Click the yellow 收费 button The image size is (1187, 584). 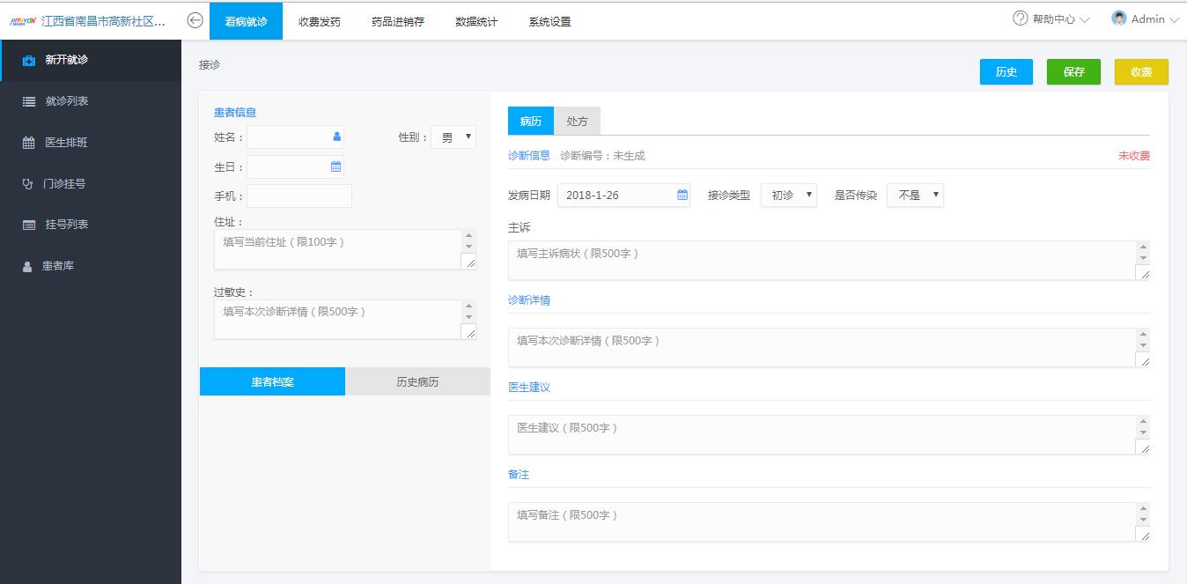pyautogui.click(x=1141, y=72)
